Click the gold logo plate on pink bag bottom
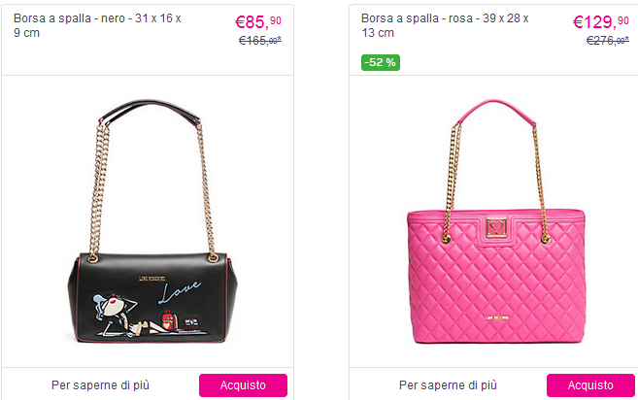 pyautogui.click(x=497, y=317)
